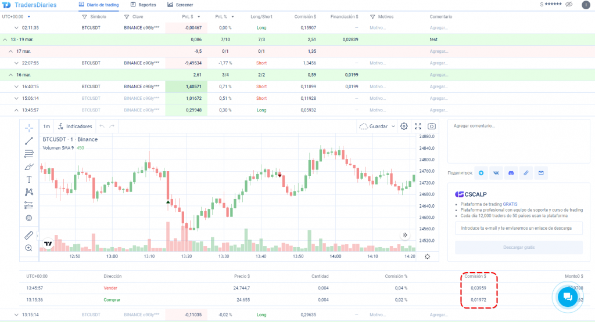Open the Guardar dropdown arrow
Image resolution: width=595 pixels, height=322 pixels.
[x=393, y=126]
